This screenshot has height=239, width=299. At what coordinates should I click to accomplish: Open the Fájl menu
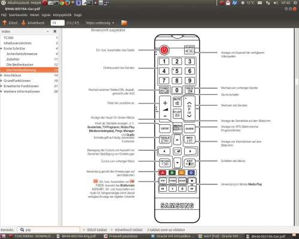point(4,15)
